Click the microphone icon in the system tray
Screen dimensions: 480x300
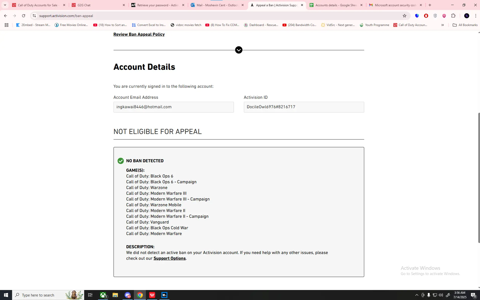click(x=429, y=295)
